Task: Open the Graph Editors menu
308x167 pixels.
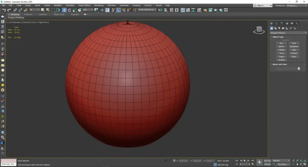Action: [84, 5]
